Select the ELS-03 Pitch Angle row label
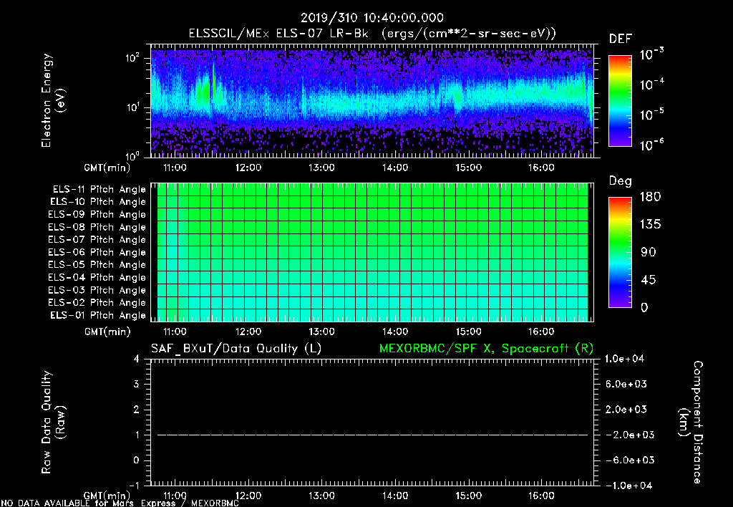Viewport: 733px width, 507px height. [x=97, y=290]
